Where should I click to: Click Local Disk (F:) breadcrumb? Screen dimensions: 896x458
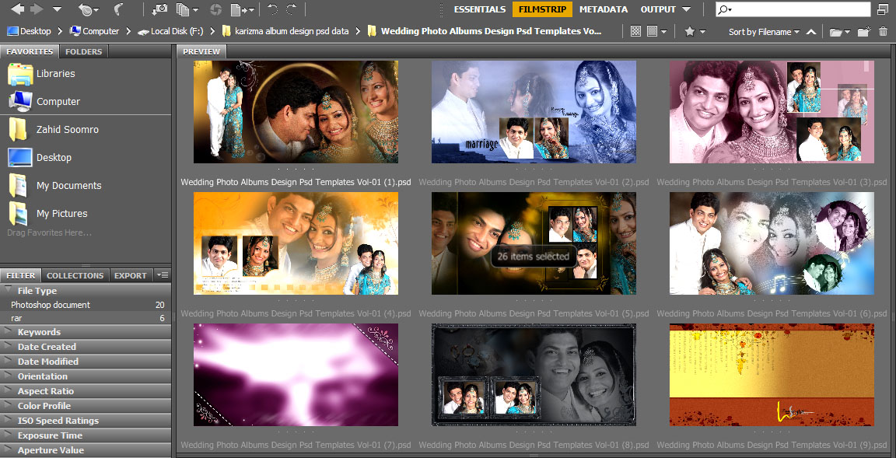171,31
